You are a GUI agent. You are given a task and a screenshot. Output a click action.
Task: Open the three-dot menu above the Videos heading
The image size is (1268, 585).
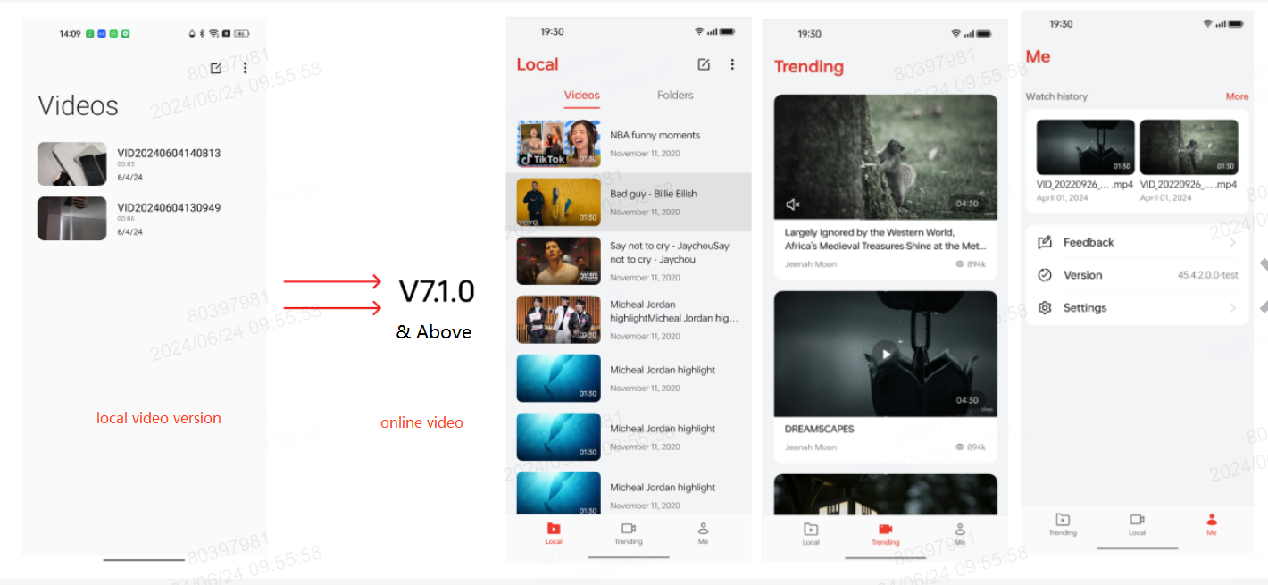[x=246, y=68]
